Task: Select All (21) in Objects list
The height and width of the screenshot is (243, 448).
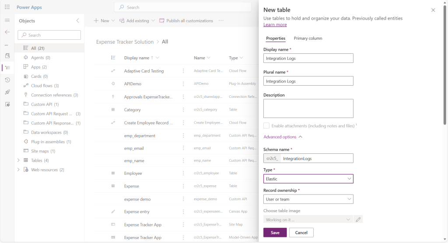Action: (49, 48)
